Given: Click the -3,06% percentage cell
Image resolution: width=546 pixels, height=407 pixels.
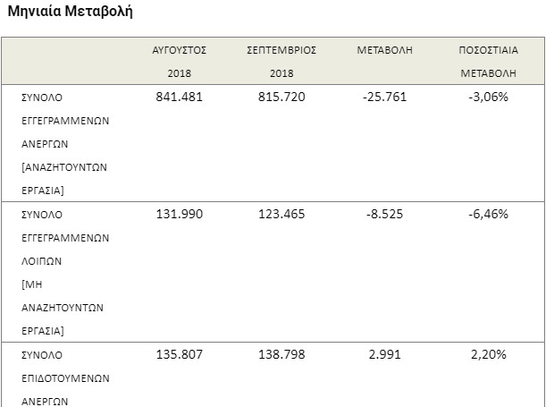Looking at the screenshot, I should (488, 97).
